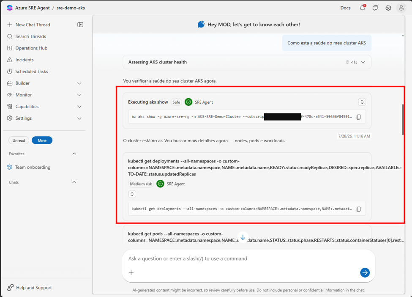
Task: Expand the Assessing AKS cluster health step
Action: click(363, 62)
